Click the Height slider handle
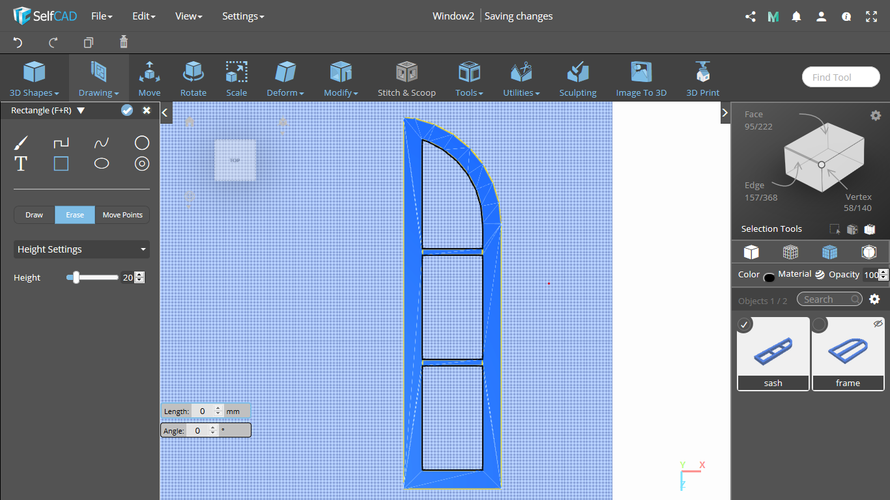Image resolution: width=890 pixels, height=500 pixels. [76, 277]
